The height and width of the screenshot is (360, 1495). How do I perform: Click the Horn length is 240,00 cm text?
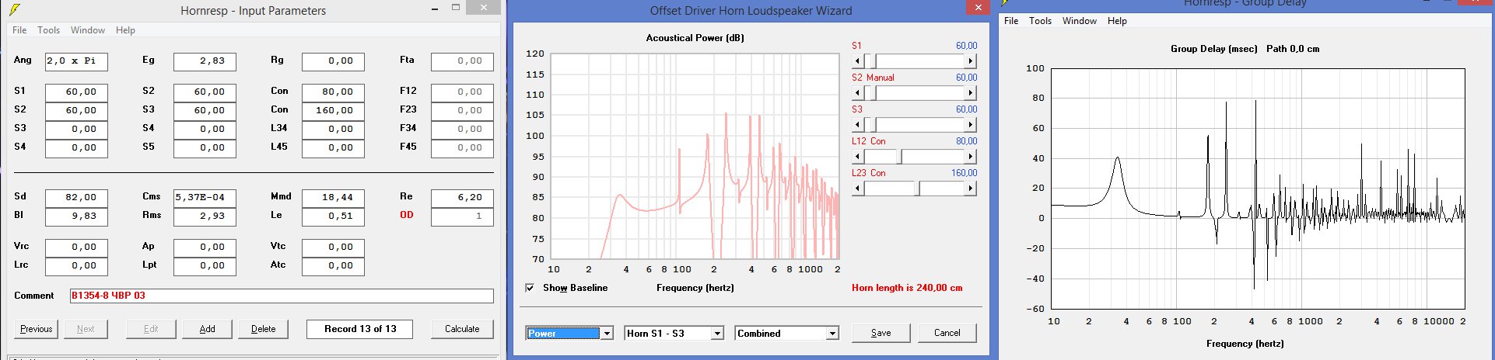click(x=907, y=288)
